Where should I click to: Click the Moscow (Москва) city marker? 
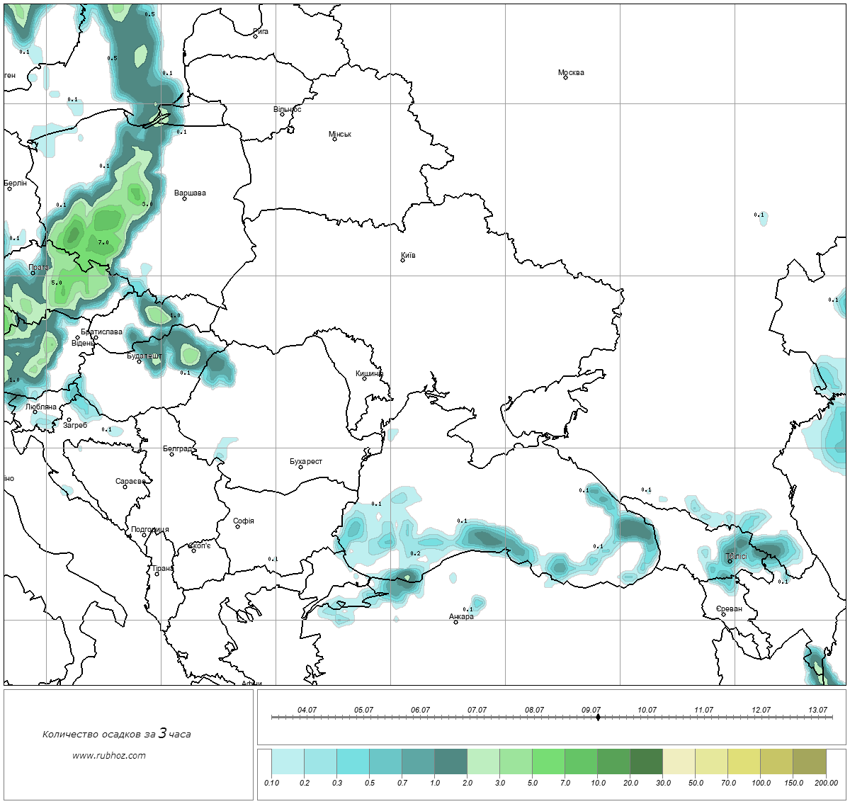[565, 77]
